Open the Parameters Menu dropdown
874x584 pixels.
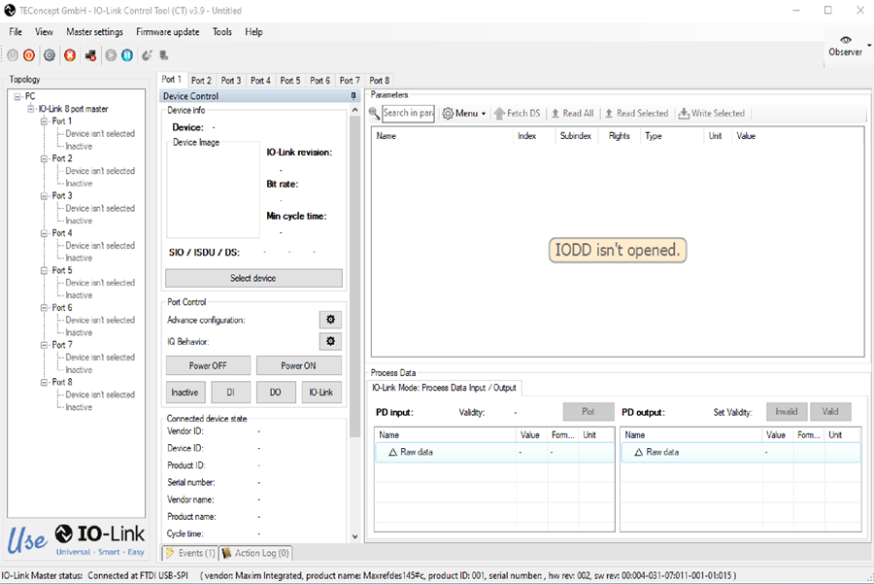pyautogui.click(x=464, y=114)
